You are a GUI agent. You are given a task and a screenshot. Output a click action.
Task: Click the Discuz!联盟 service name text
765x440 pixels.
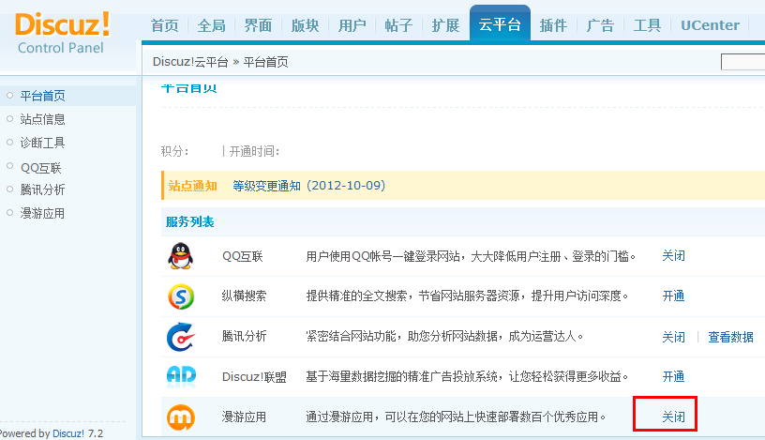coord(254,377)
